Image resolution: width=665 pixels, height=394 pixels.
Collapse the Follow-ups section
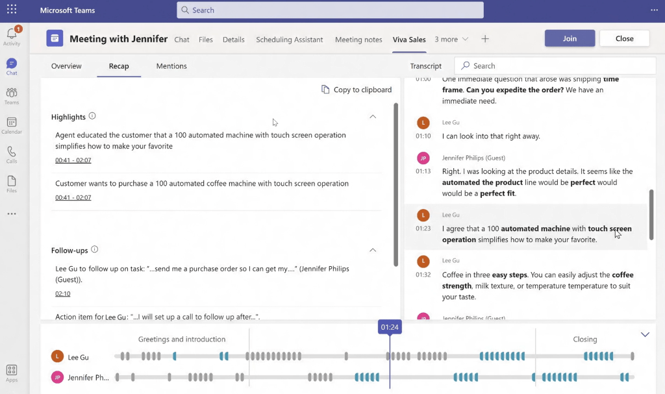coord(373,250)
